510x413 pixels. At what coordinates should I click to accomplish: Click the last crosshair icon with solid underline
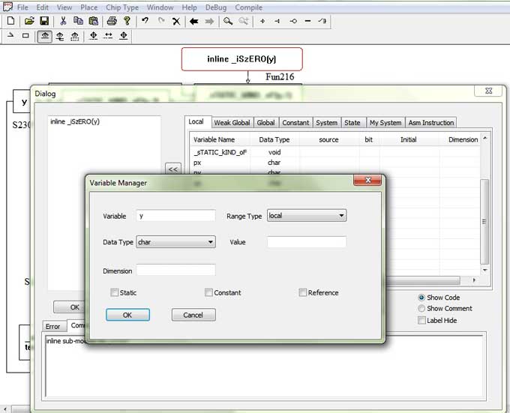[124, 36]
